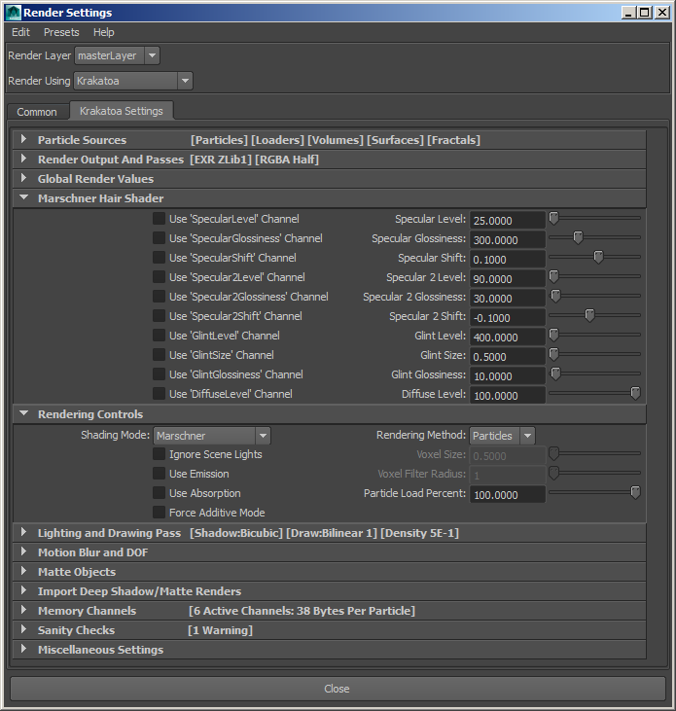Expand the Particle Sources section
Image resolution: width=676 pixels, height=711 pixels.
24,140
